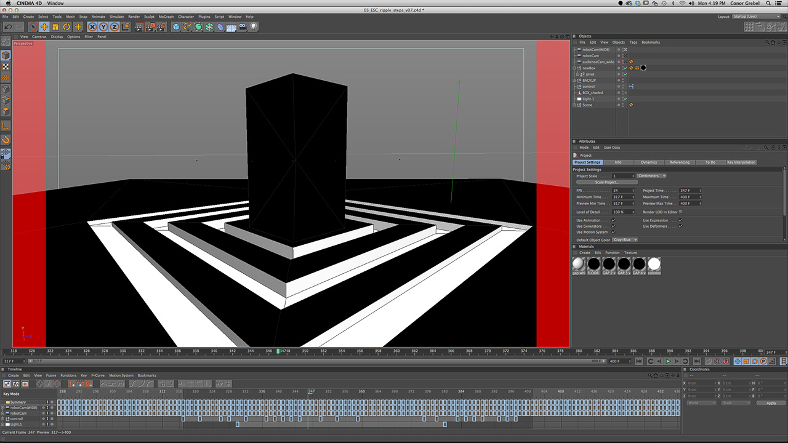Toggle X-axis lock icon
Screen dimensions: 788x443
(92, 27)
